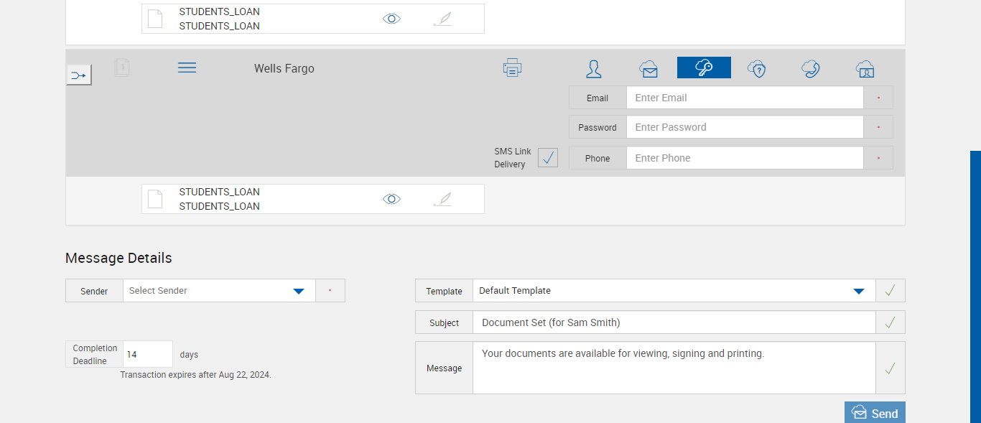Toggle visibility eye for Wells Fargo's STUDENTS_LOAN
This screenshot has width=981, height=423.
391,199
